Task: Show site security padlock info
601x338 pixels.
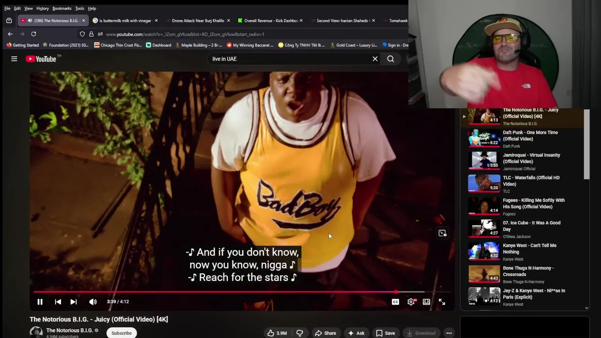Action: 91,34
